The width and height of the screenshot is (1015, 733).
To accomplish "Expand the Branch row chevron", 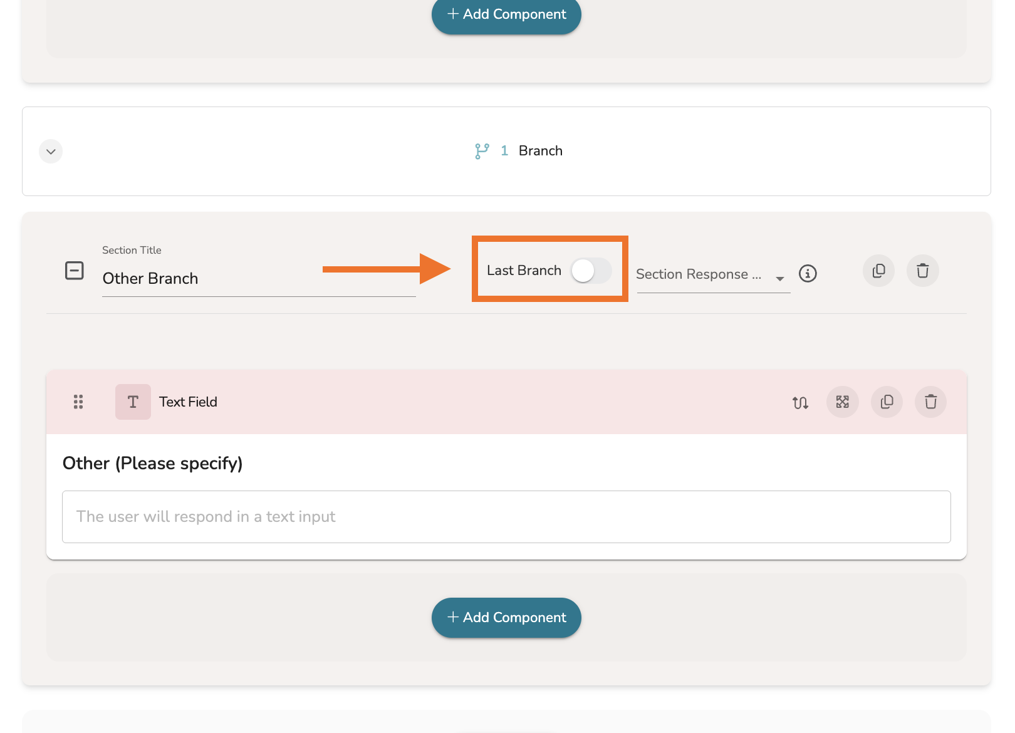I will point(51,152).
